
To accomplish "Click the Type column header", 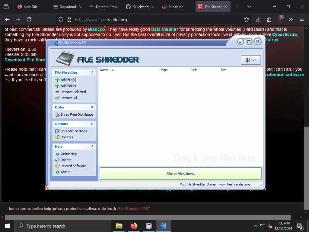I will [x=174, y=70].
